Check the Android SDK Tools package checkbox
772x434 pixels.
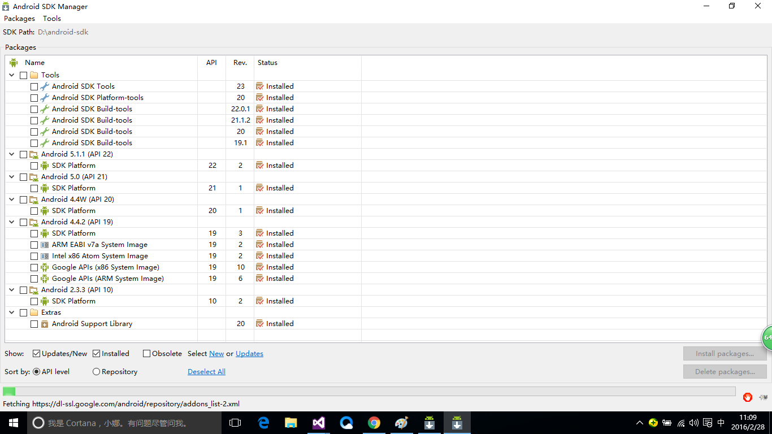[x=34, y=86]
